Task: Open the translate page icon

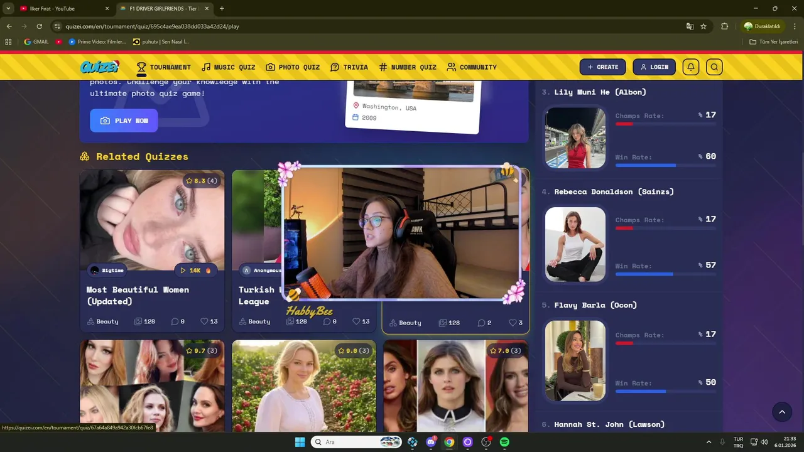Action: (690, 26)
